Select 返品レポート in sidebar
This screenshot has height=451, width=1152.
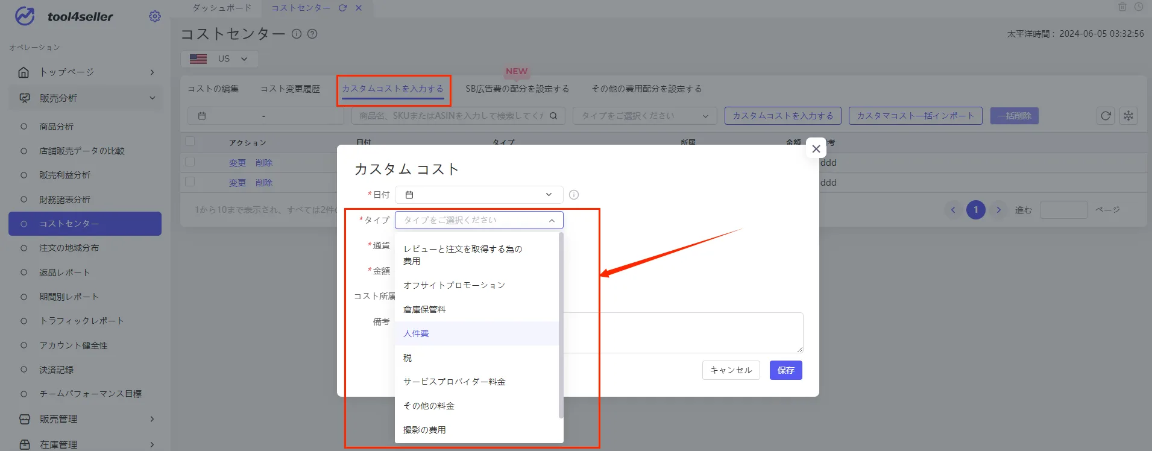click(65, 273)
